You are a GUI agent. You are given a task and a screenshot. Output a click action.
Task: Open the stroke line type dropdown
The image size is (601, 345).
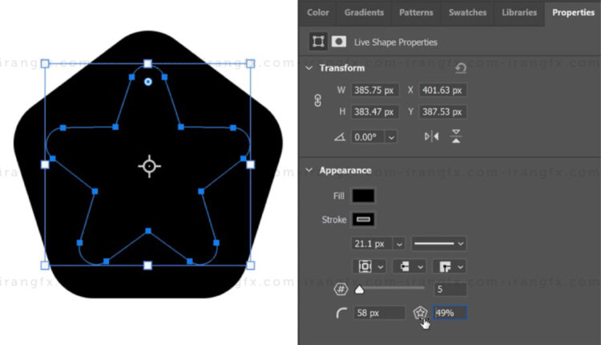(x=440, y=243)
